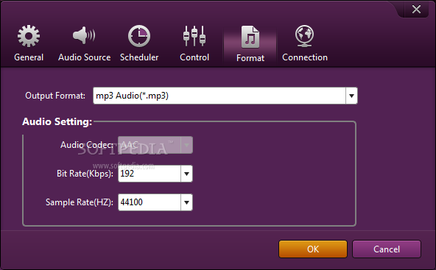Expand the Bit Rate dropdown arrow

point(186,174)
